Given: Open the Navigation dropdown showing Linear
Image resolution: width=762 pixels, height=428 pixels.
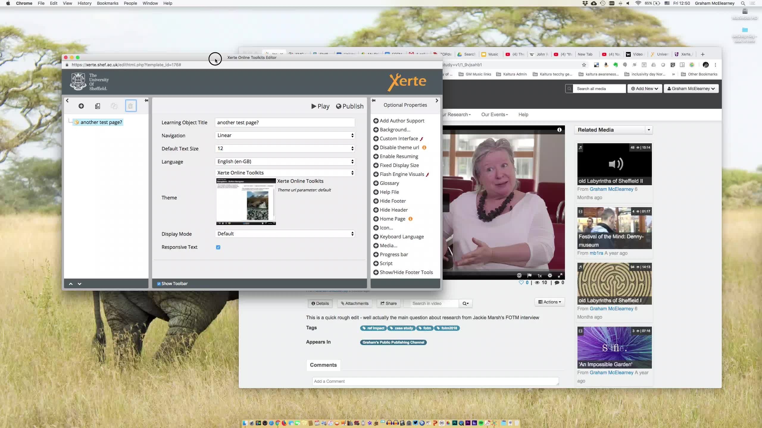Looking at the screenshot, I should [x=285, y=136].
